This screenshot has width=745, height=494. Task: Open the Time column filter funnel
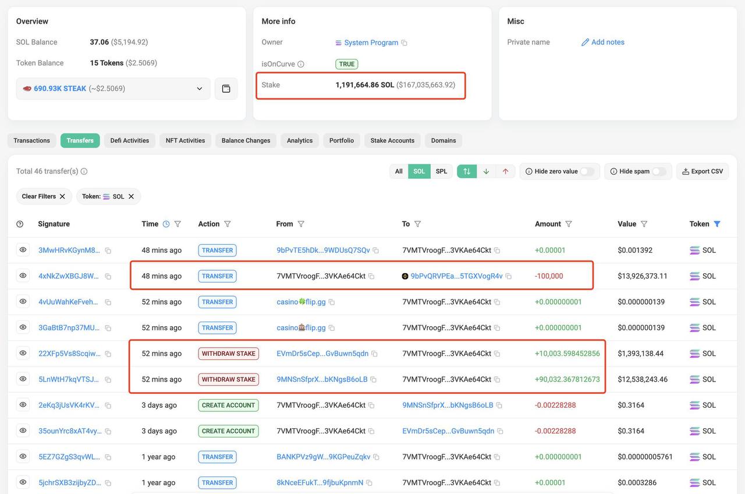tap(178, 224)
